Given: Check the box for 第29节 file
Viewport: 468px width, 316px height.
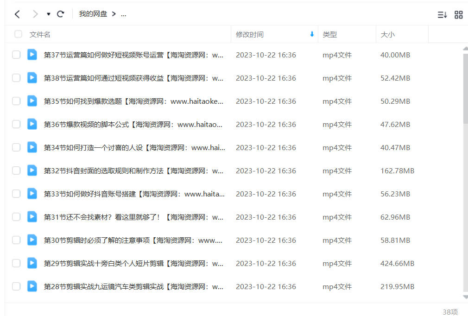Looking at the screenshot, I should [16, 263].
